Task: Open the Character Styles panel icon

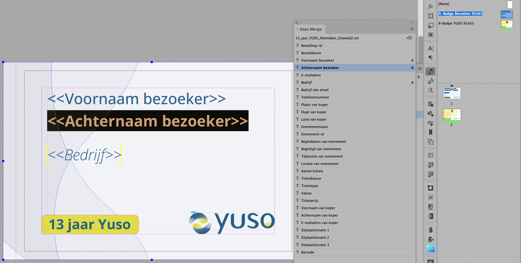Action: pos(430,81)
